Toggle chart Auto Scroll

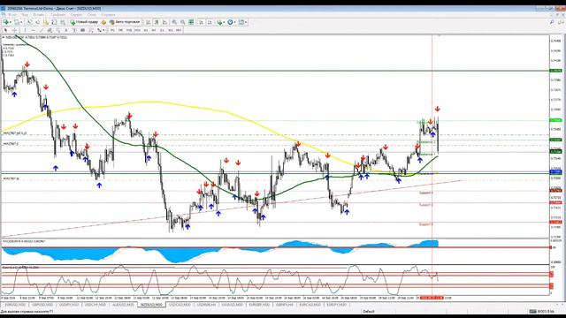pyautogui.click(x=201, y=22)
